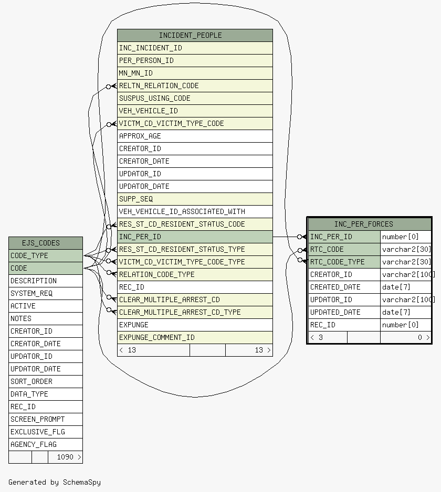Select SUSPUS_USING_CODE column row
Viewport: 441px width, 492px height.
coord(195,98)
